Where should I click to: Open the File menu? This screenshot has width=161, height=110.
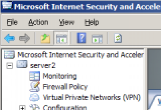tap(12, 22)
